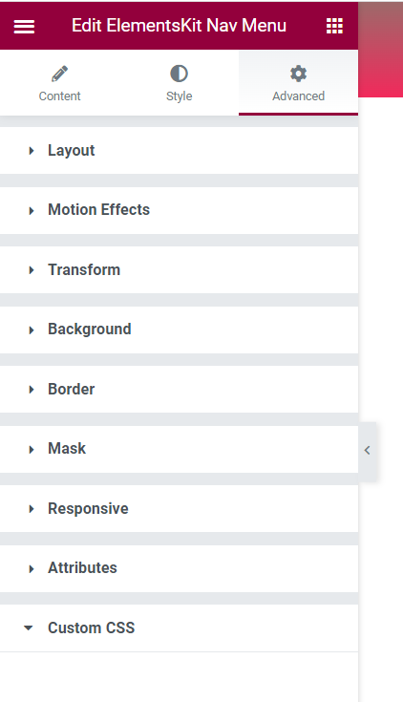Image resolution: width=403 pixels, height=702 pixels.
Task: Select the Advanced tab label
Action: pyautogui.click(x=299, y=96)
